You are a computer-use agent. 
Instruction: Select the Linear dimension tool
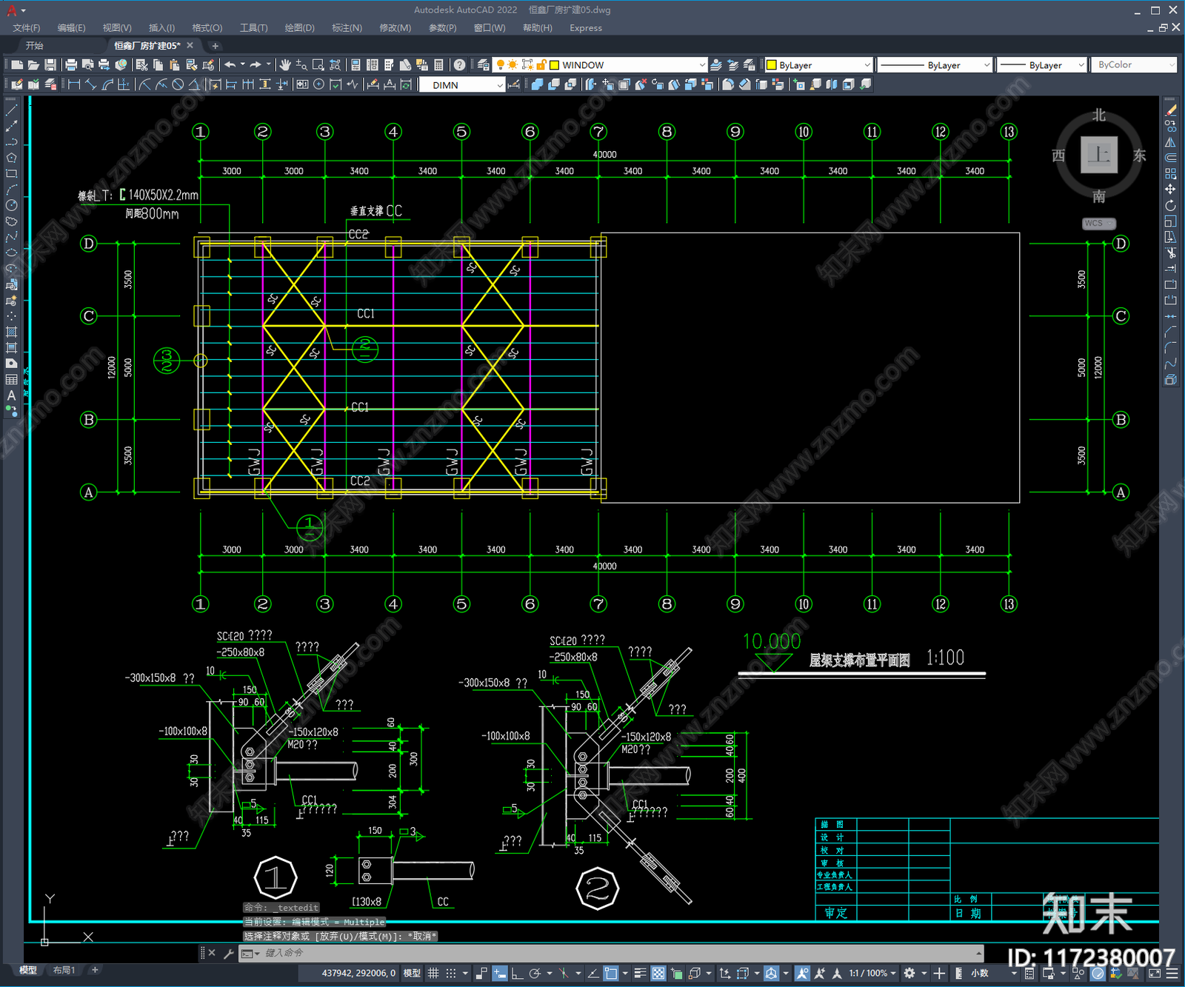point(74,84)
